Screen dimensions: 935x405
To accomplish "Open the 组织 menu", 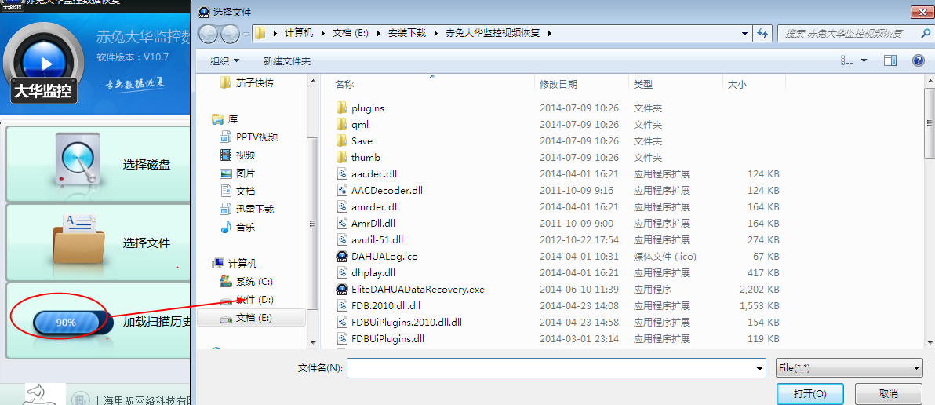I will pos(225,61).
